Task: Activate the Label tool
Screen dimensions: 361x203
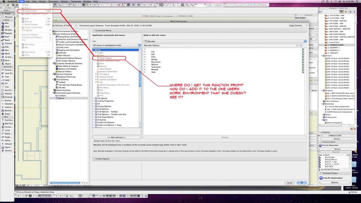Action: 7,80
